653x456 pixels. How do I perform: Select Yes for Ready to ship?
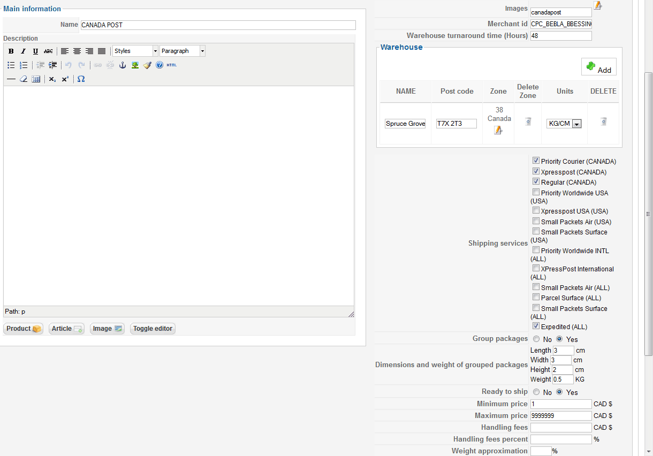pyautogui.click(x=559, y=392)
